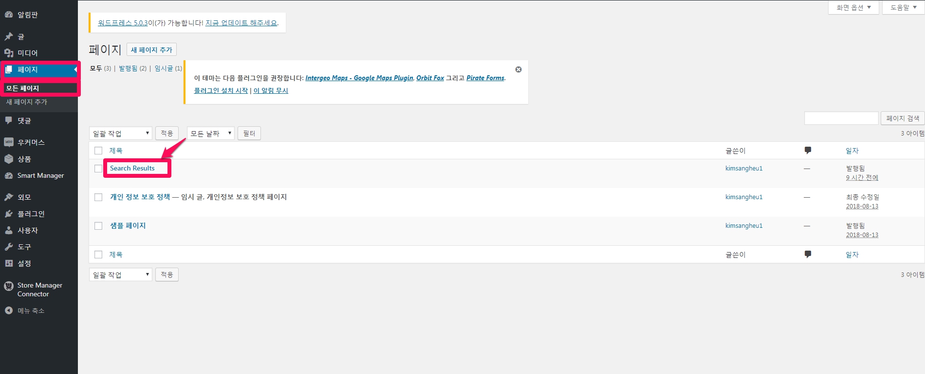This screenshot has width=925, height=374.
Task: Open 새 페이지 추가 in sidebar submenu
Action: click(x=27, y=102)
